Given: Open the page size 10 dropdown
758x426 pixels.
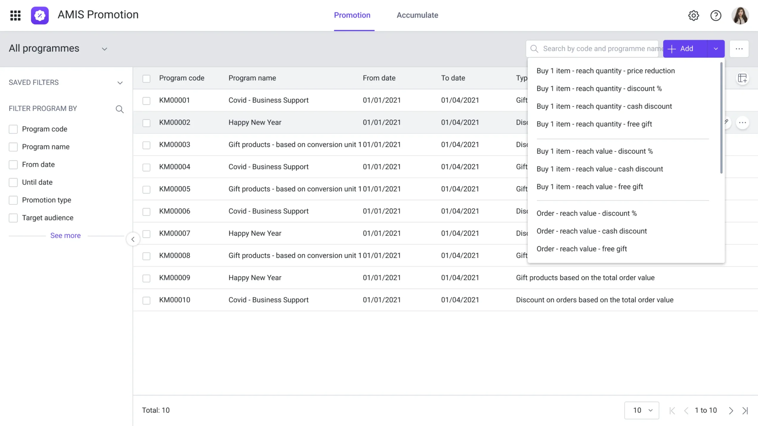Looking at the screenshot, I should 641,410.
